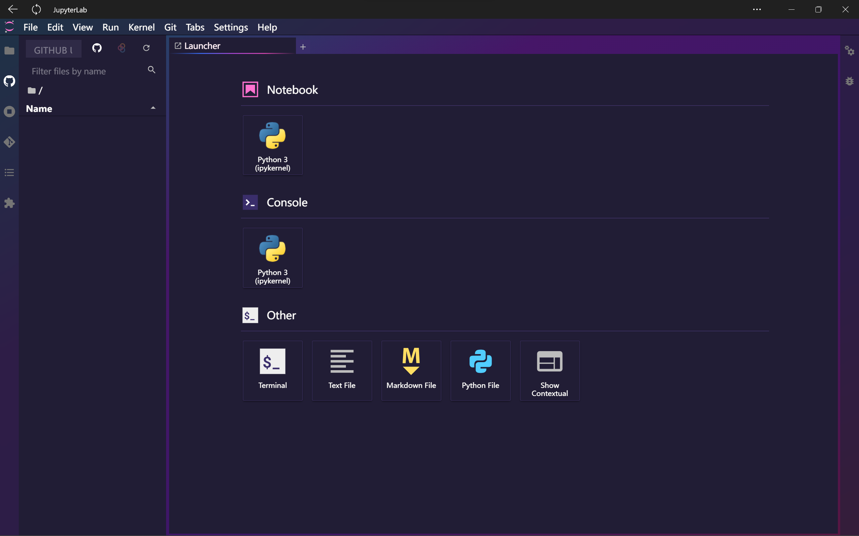Show the Table of Contents panel
This screenshot has width=859, height=536.
[x=9, y=173]
